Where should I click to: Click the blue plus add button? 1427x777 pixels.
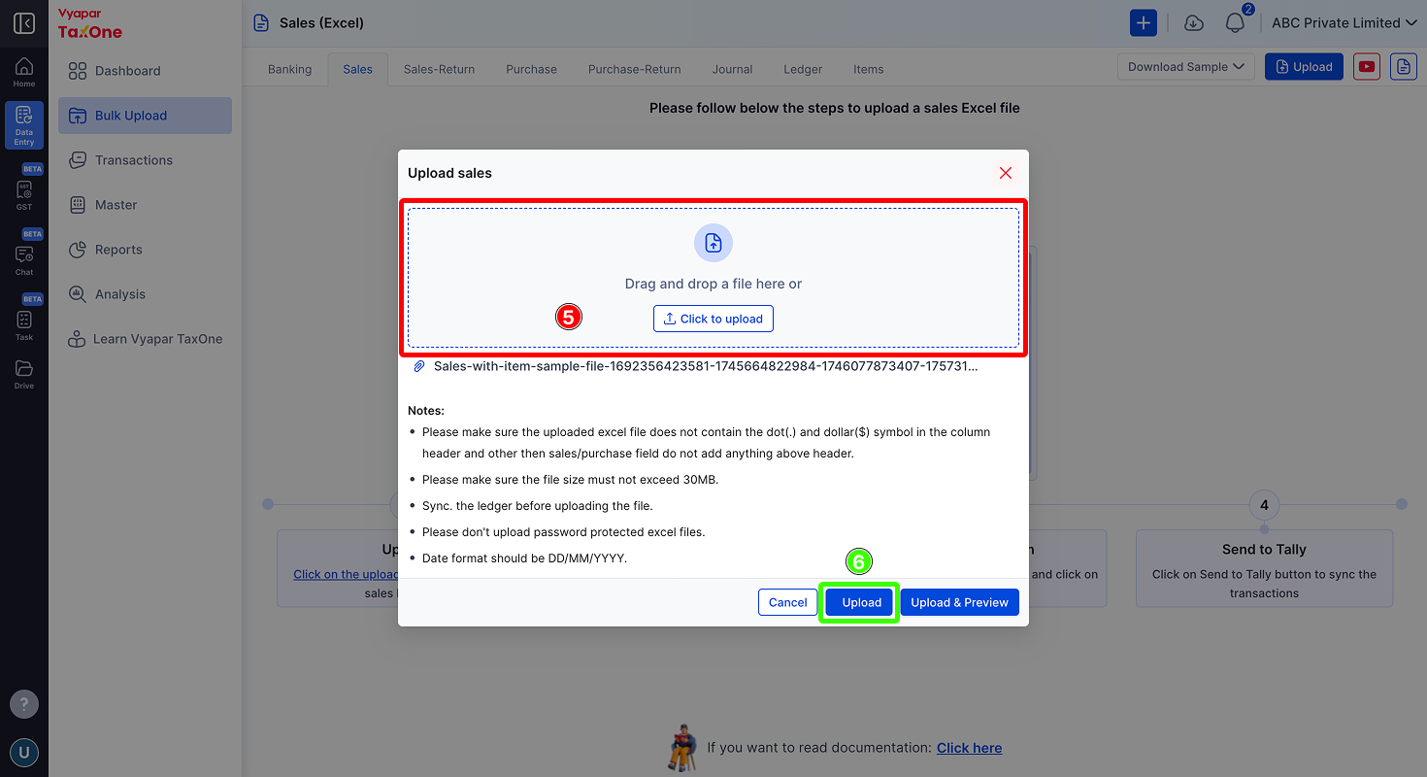[x=1144, y=23]
